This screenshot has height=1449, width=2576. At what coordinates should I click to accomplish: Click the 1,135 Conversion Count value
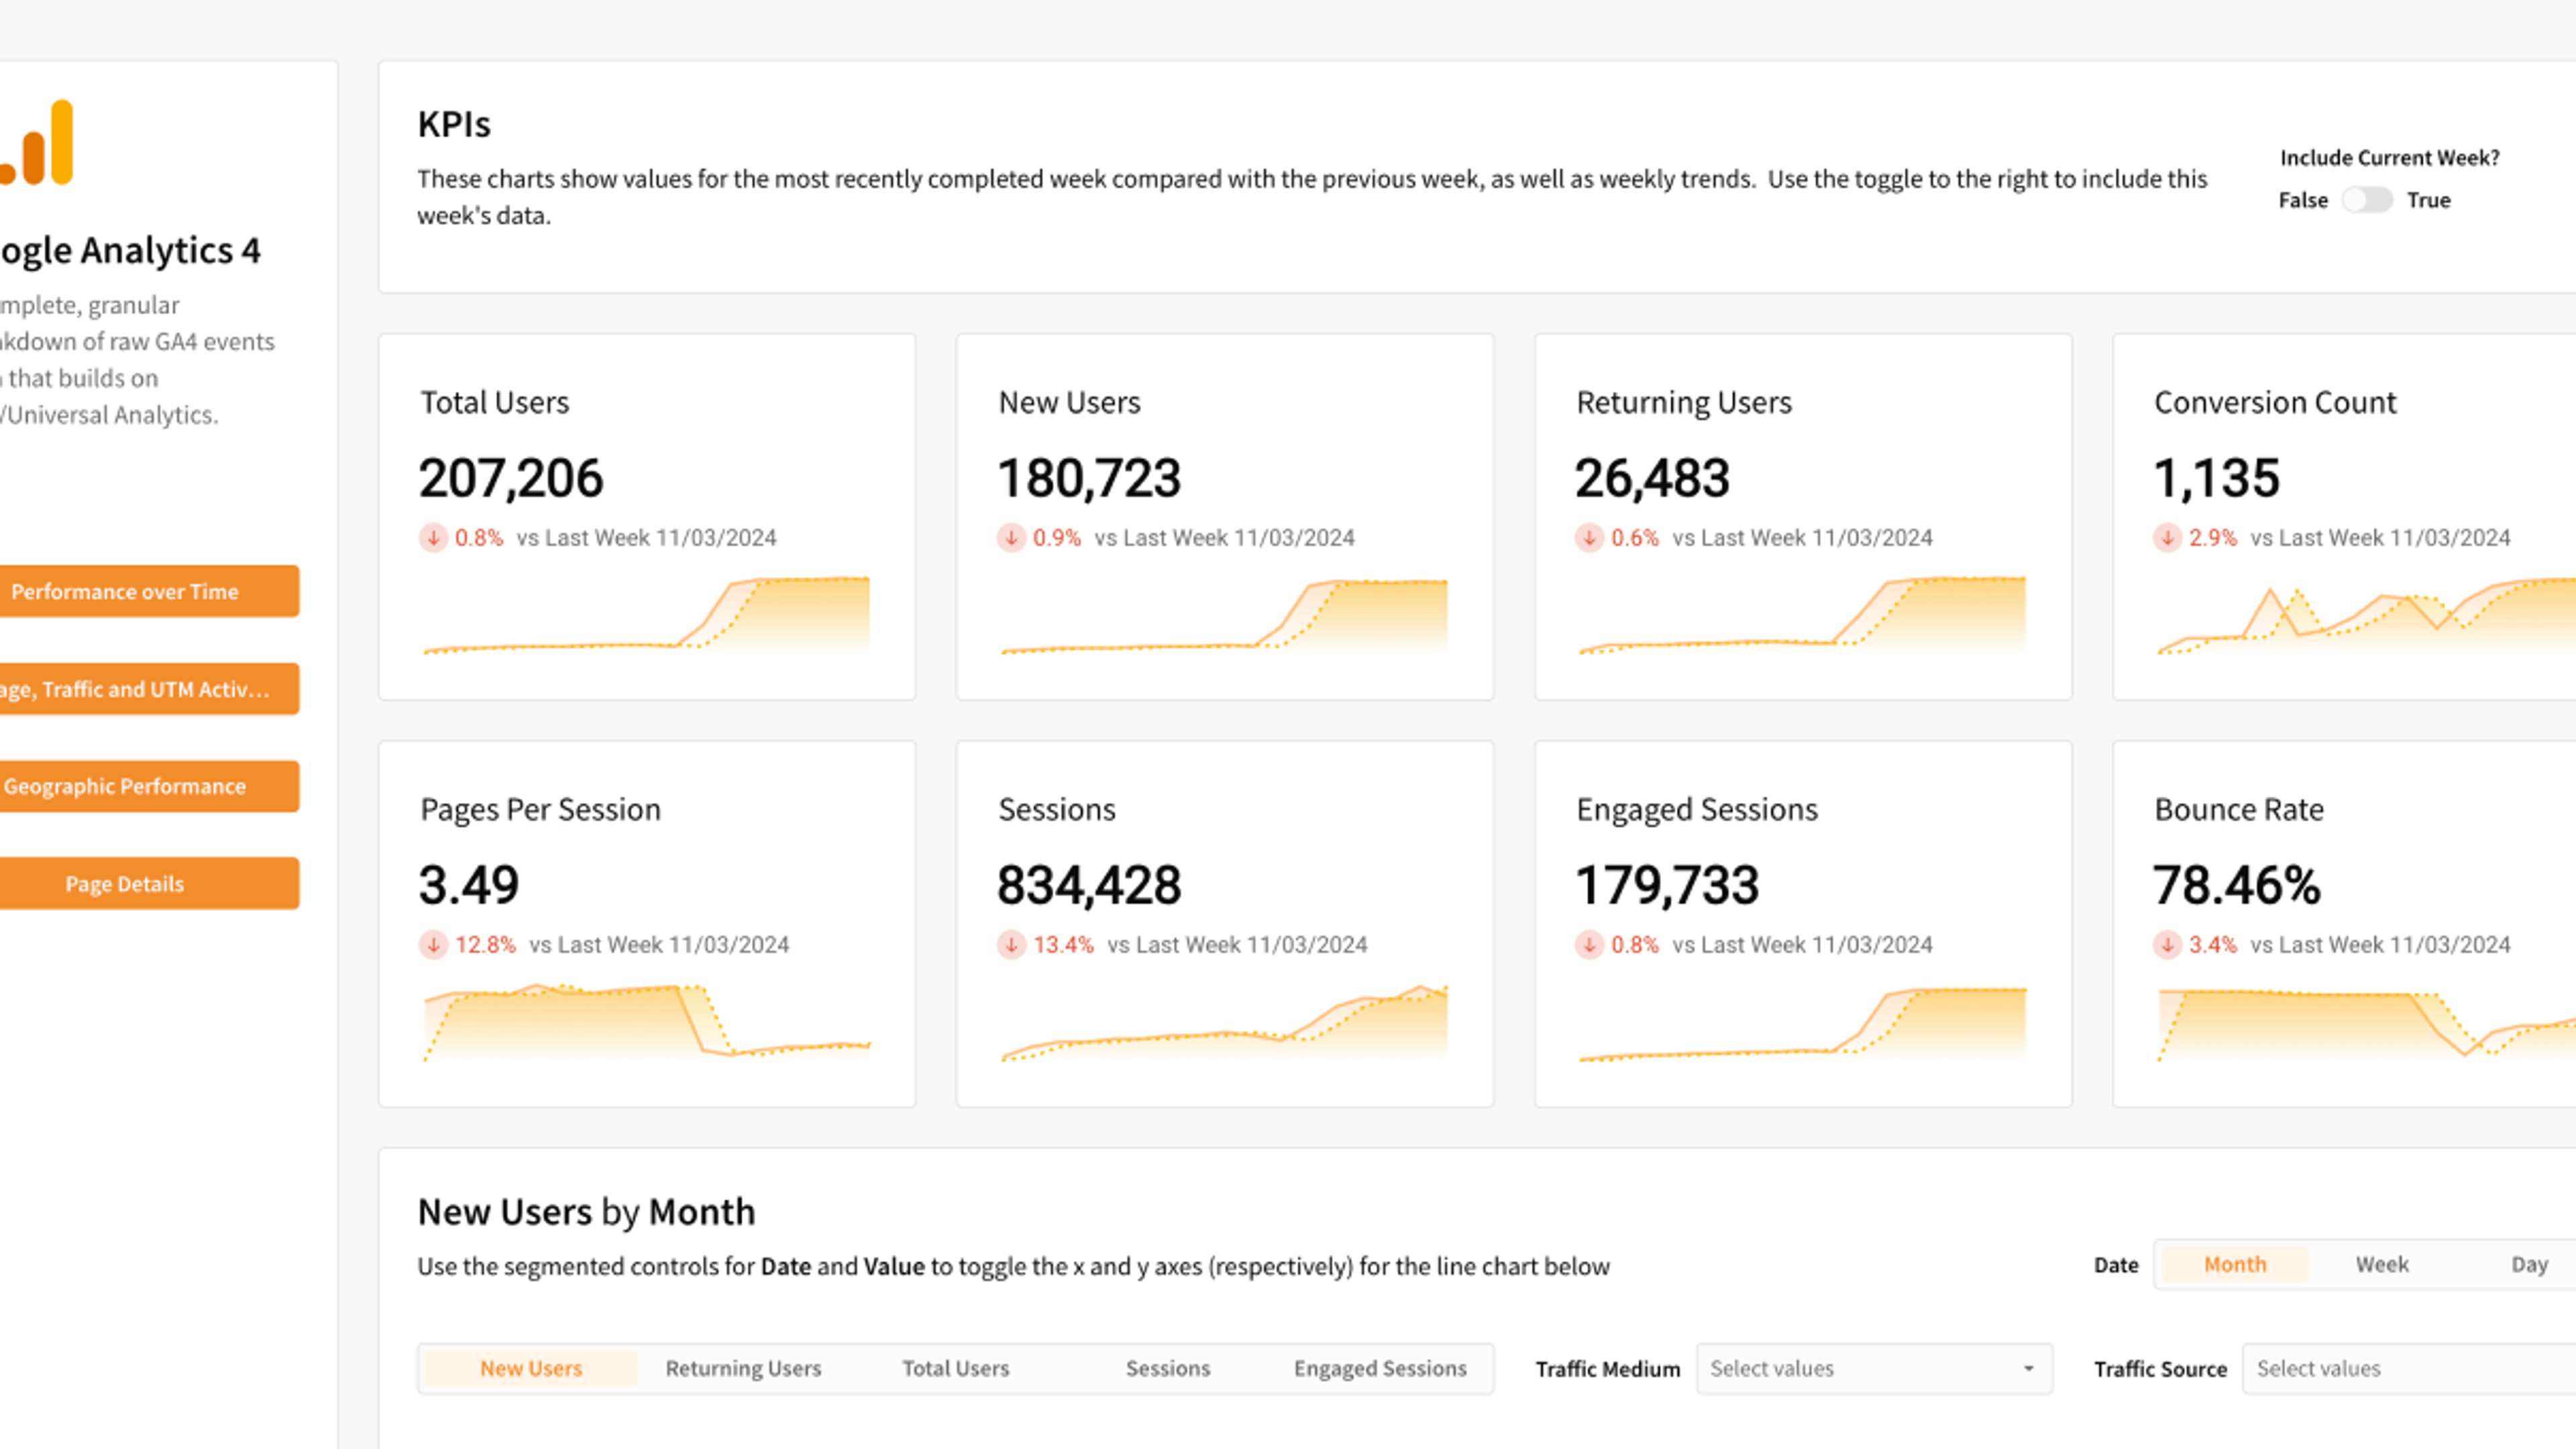click(x=2216, y=478)
